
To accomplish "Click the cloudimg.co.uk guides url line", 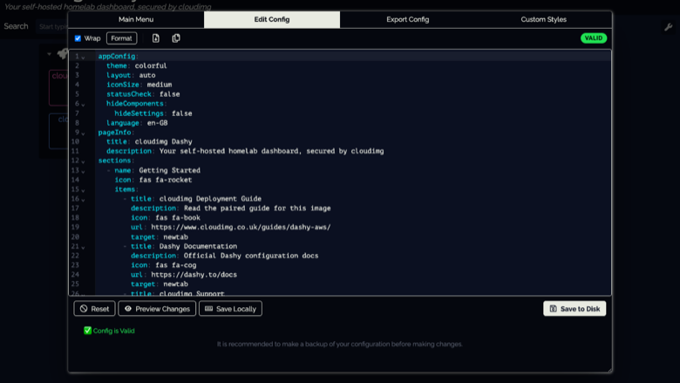I will tap(231, 228).
